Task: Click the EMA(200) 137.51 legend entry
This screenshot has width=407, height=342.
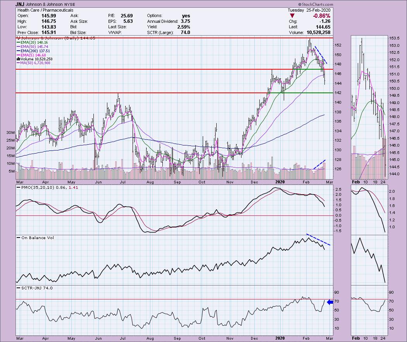Action: click(33, 51)
